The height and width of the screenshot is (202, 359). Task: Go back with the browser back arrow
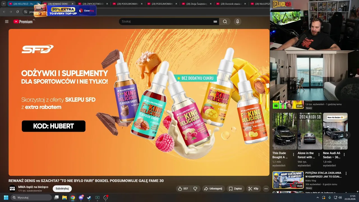[4, 12]
